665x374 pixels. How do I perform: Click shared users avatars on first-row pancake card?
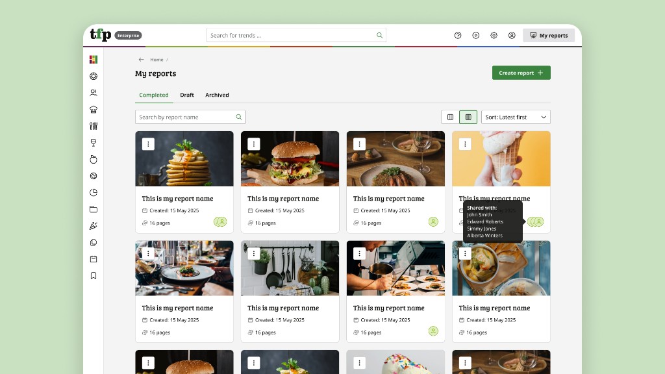(x=220, y=222)
